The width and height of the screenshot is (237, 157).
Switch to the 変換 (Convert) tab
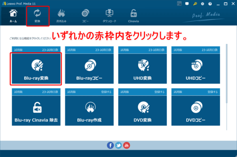[x=38, y=16]
